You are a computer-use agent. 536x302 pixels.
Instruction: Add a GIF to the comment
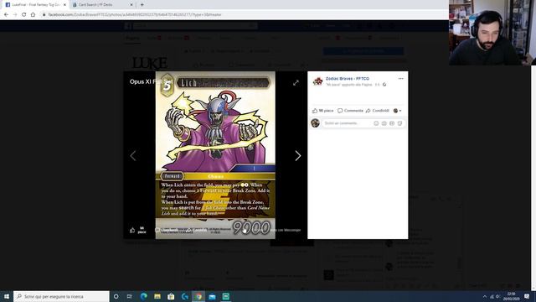click(392, 123)
